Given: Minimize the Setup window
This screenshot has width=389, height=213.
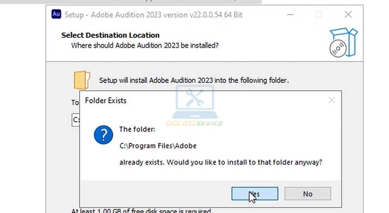Looking at the screenshot, I should (290, 15).
